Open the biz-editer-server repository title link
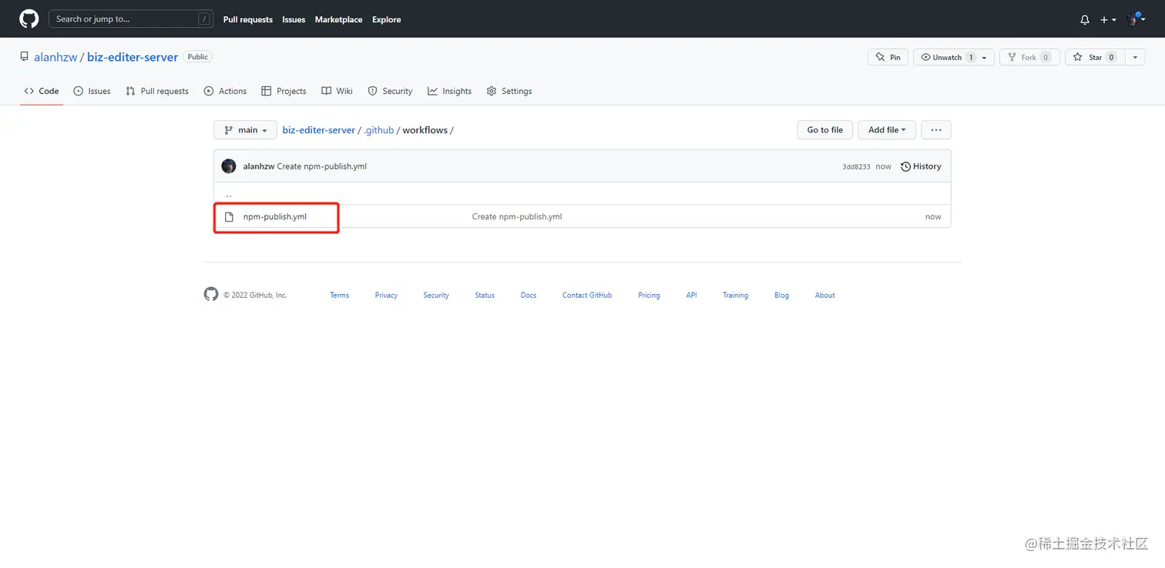 coord(133,57)
